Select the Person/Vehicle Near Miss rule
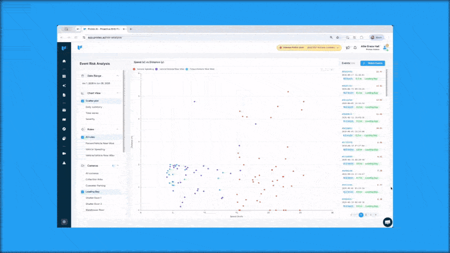 pos(99,143)
